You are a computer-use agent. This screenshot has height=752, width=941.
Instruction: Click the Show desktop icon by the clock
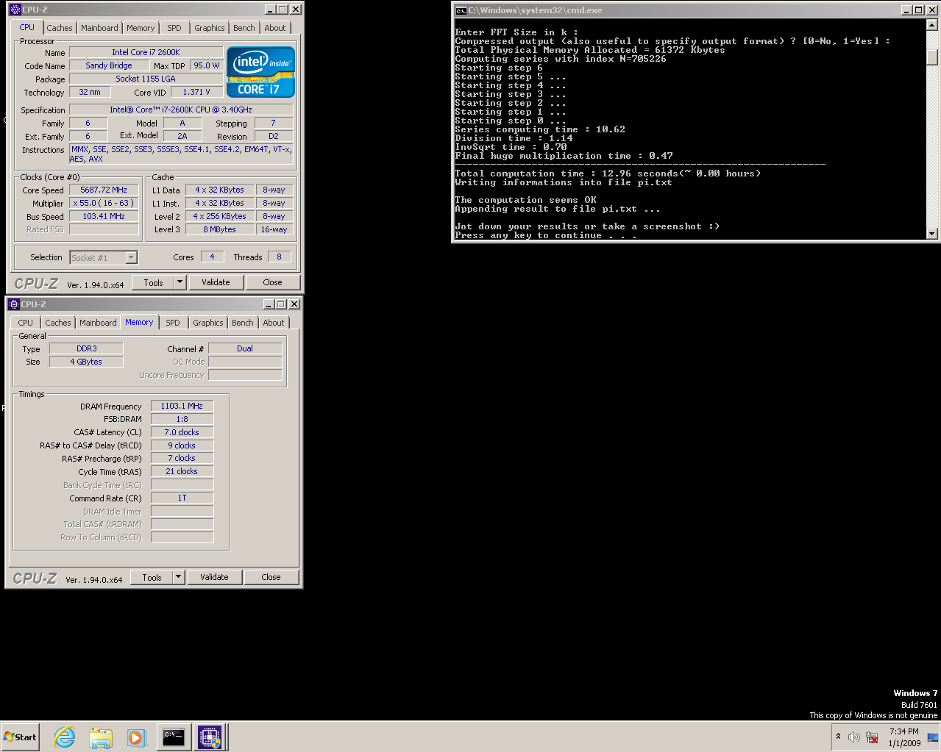(932, 737)
